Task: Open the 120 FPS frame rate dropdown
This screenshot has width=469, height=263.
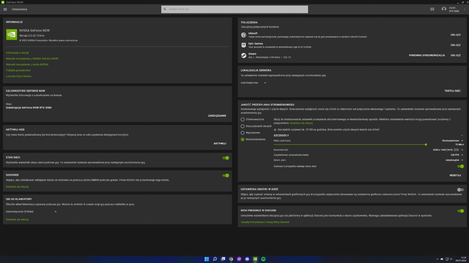Action: point(457,155)
